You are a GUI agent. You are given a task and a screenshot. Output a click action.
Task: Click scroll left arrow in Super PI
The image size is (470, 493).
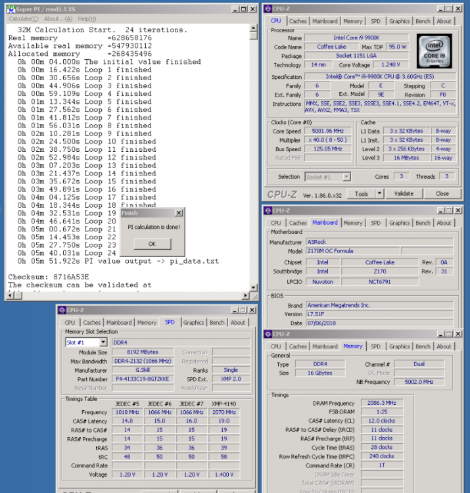pyautogui.click(x=11, y=295)
